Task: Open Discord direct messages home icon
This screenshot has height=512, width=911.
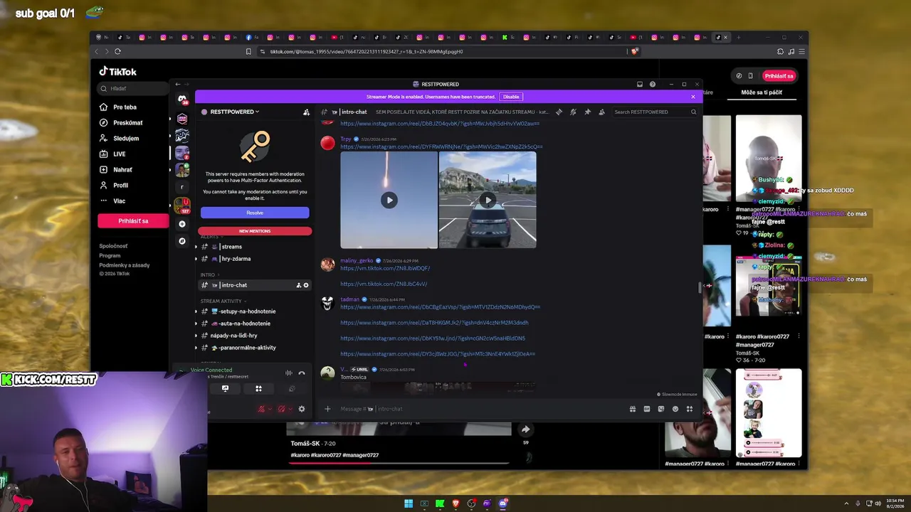Action: coord(182,100)
